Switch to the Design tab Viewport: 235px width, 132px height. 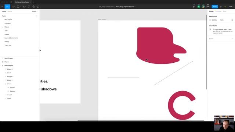211,11
